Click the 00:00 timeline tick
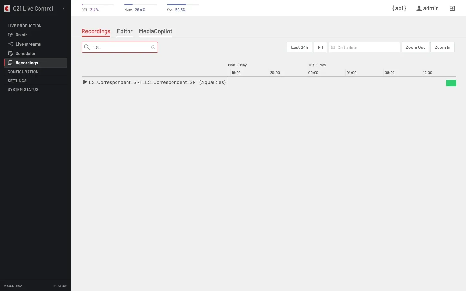The width and height of the screenshot is (466, 291). tap(313, 73)
